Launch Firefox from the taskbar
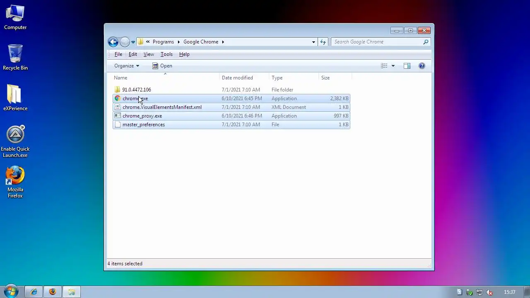The height and width of the screenshot is (298, 530). [x=53, y=292]
